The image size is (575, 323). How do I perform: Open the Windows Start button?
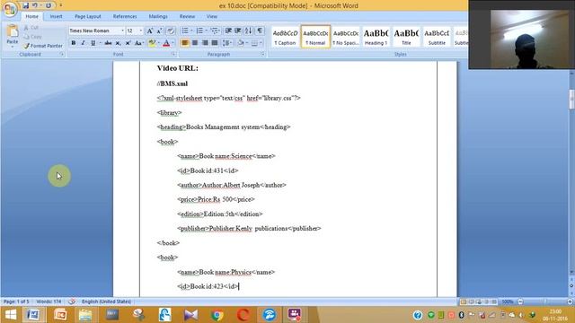(x=10, y=315)
